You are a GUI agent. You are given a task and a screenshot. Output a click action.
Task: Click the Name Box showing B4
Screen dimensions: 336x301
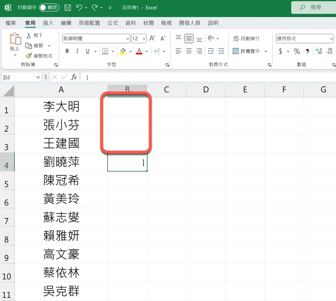(x=18, y=77)
